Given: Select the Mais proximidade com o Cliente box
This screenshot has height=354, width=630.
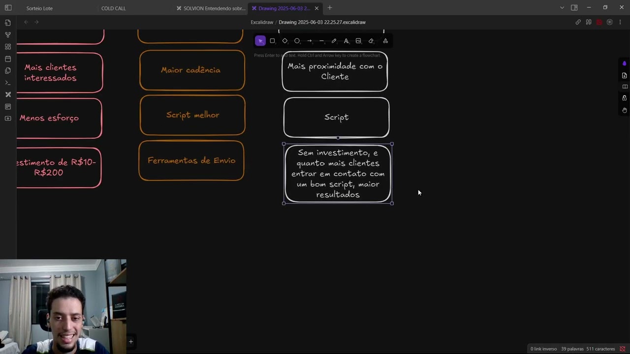Looking at the screenshot, I should 335,72.
